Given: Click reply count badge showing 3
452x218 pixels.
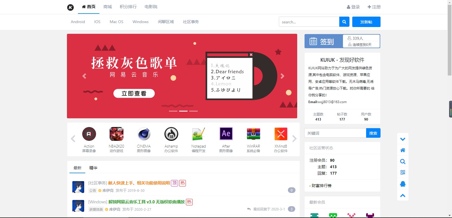Looking at the screenshot, I should pos(292,209).
